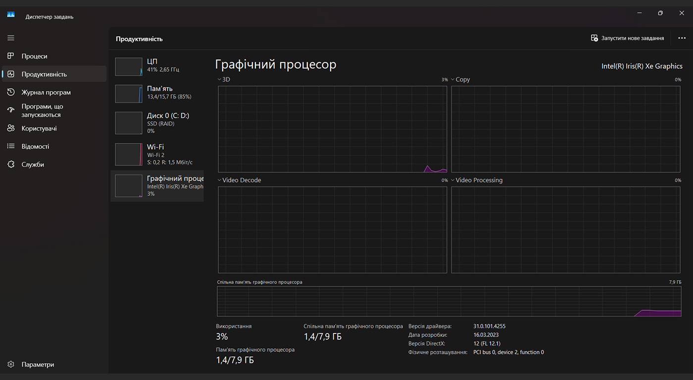
Task: Open the 3D graph engine dropdown
Action: click(223, 79)
